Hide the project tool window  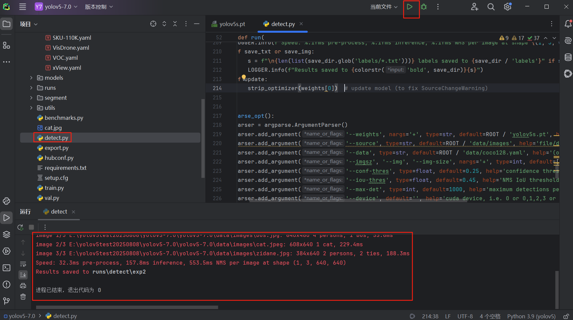197,24
